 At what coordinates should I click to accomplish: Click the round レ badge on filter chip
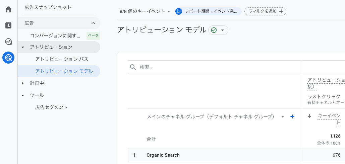coord(179,11)
